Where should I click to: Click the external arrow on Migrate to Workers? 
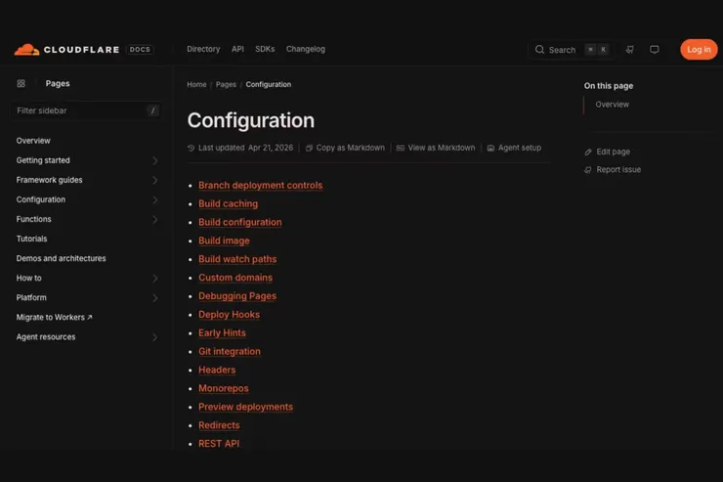pos(90,318)
